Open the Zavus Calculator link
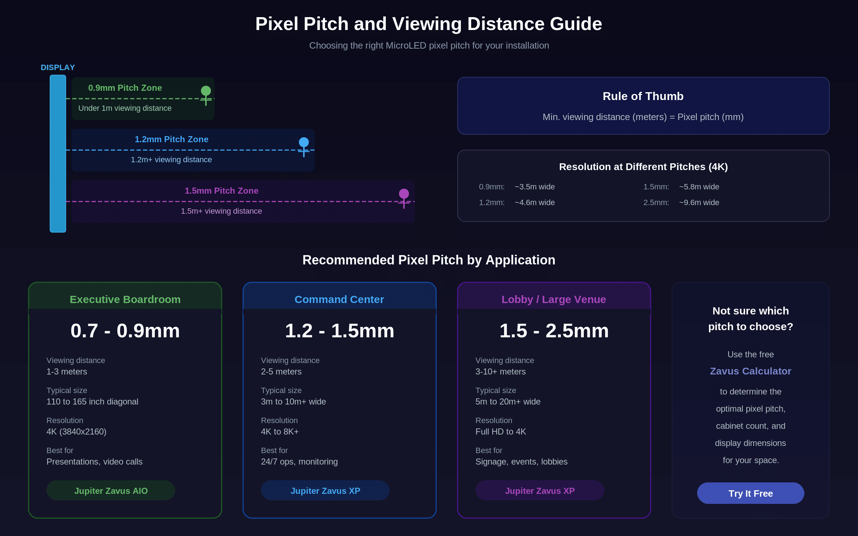Screen dimensions: 858x536 pyautogui.click(x=751, y=371)
